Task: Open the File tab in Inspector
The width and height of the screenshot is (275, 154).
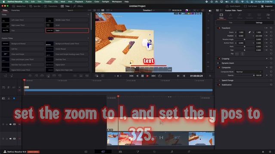Action: pos(268,16)
